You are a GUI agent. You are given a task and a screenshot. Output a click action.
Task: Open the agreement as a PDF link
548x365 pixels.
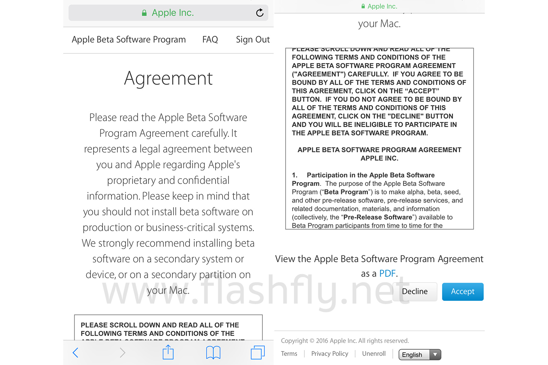coord(387,274)
